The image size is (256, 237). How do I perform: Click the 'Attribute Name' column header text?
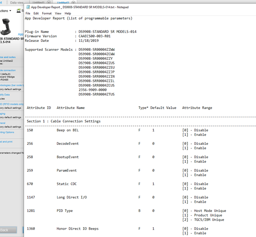[x=71, y=108]
